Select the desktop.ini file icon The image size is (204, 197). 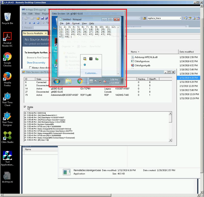(x=7, y=177)
